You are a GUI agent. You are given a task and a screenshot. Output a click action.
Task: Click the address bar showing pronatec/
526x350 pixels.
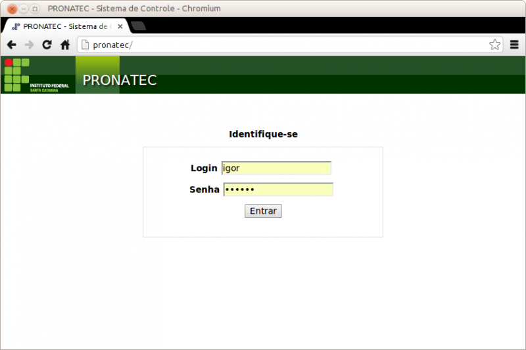[x=283, y=45]
